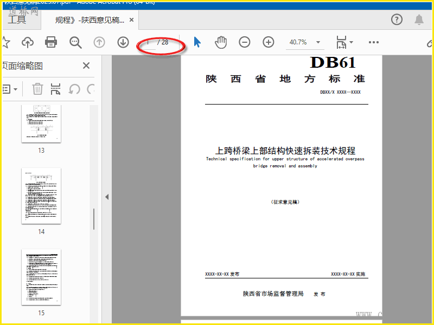Choose the selection arrow tool
Screen dimensions: 434x325
click(197, 42)
